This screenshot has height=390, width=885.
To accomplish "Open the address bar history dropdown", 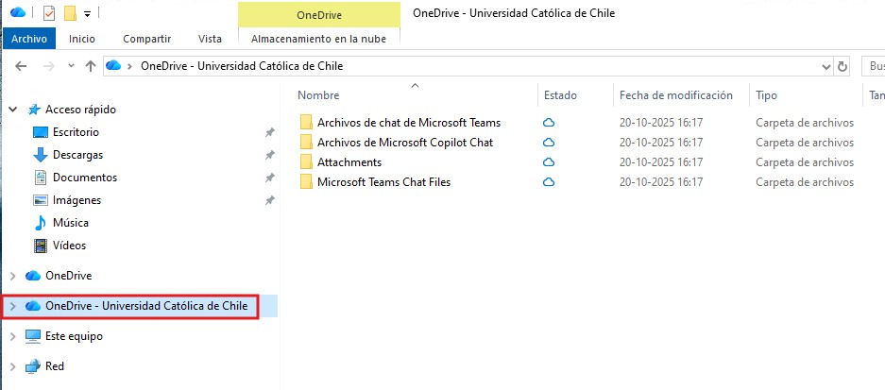I will pyautogui.click(x=825, y=66).
